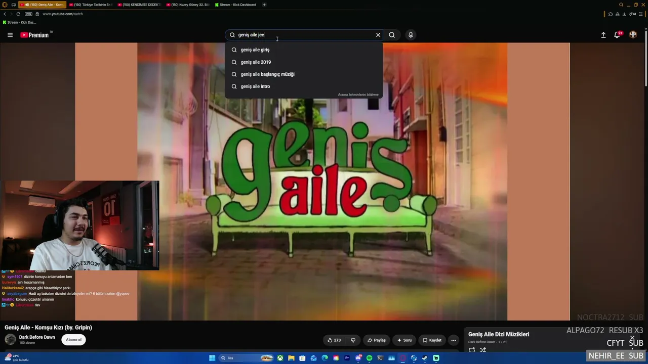Open browser easy setup menu
The width and height of the screenshot is (648, 364).
(642, 14)
